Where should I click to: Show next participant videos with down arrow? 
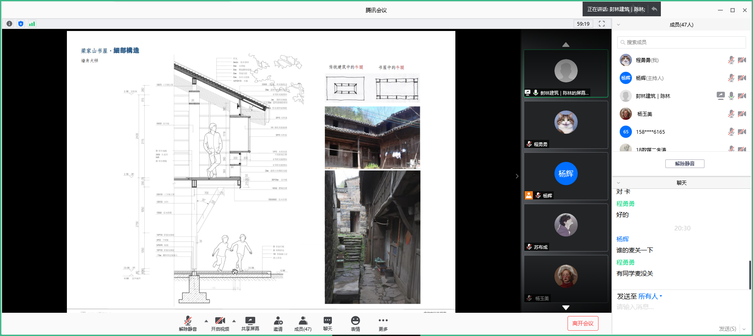[566, 307]
